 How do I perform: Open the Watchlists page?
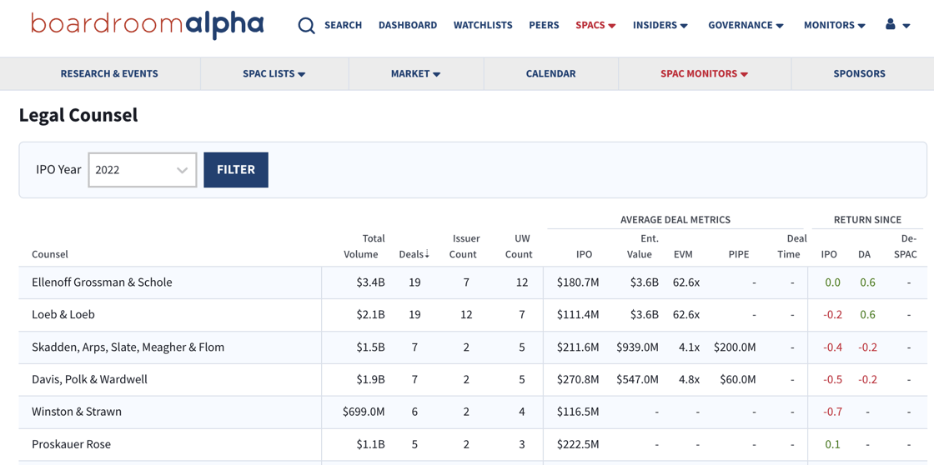483,25
